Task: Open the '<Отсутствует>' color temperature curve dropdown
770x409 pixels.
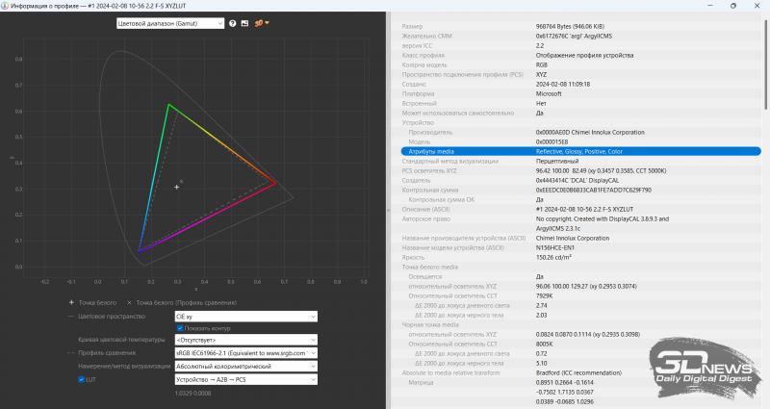Action: 245,340
